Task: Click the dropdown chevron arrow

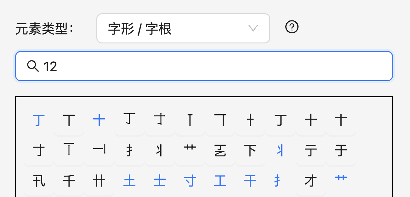Action: [253, 28]
